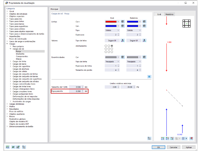Switch to the Relatório preview tab
Viewport: 201px width, 151px height.
[x=169, y=14]
